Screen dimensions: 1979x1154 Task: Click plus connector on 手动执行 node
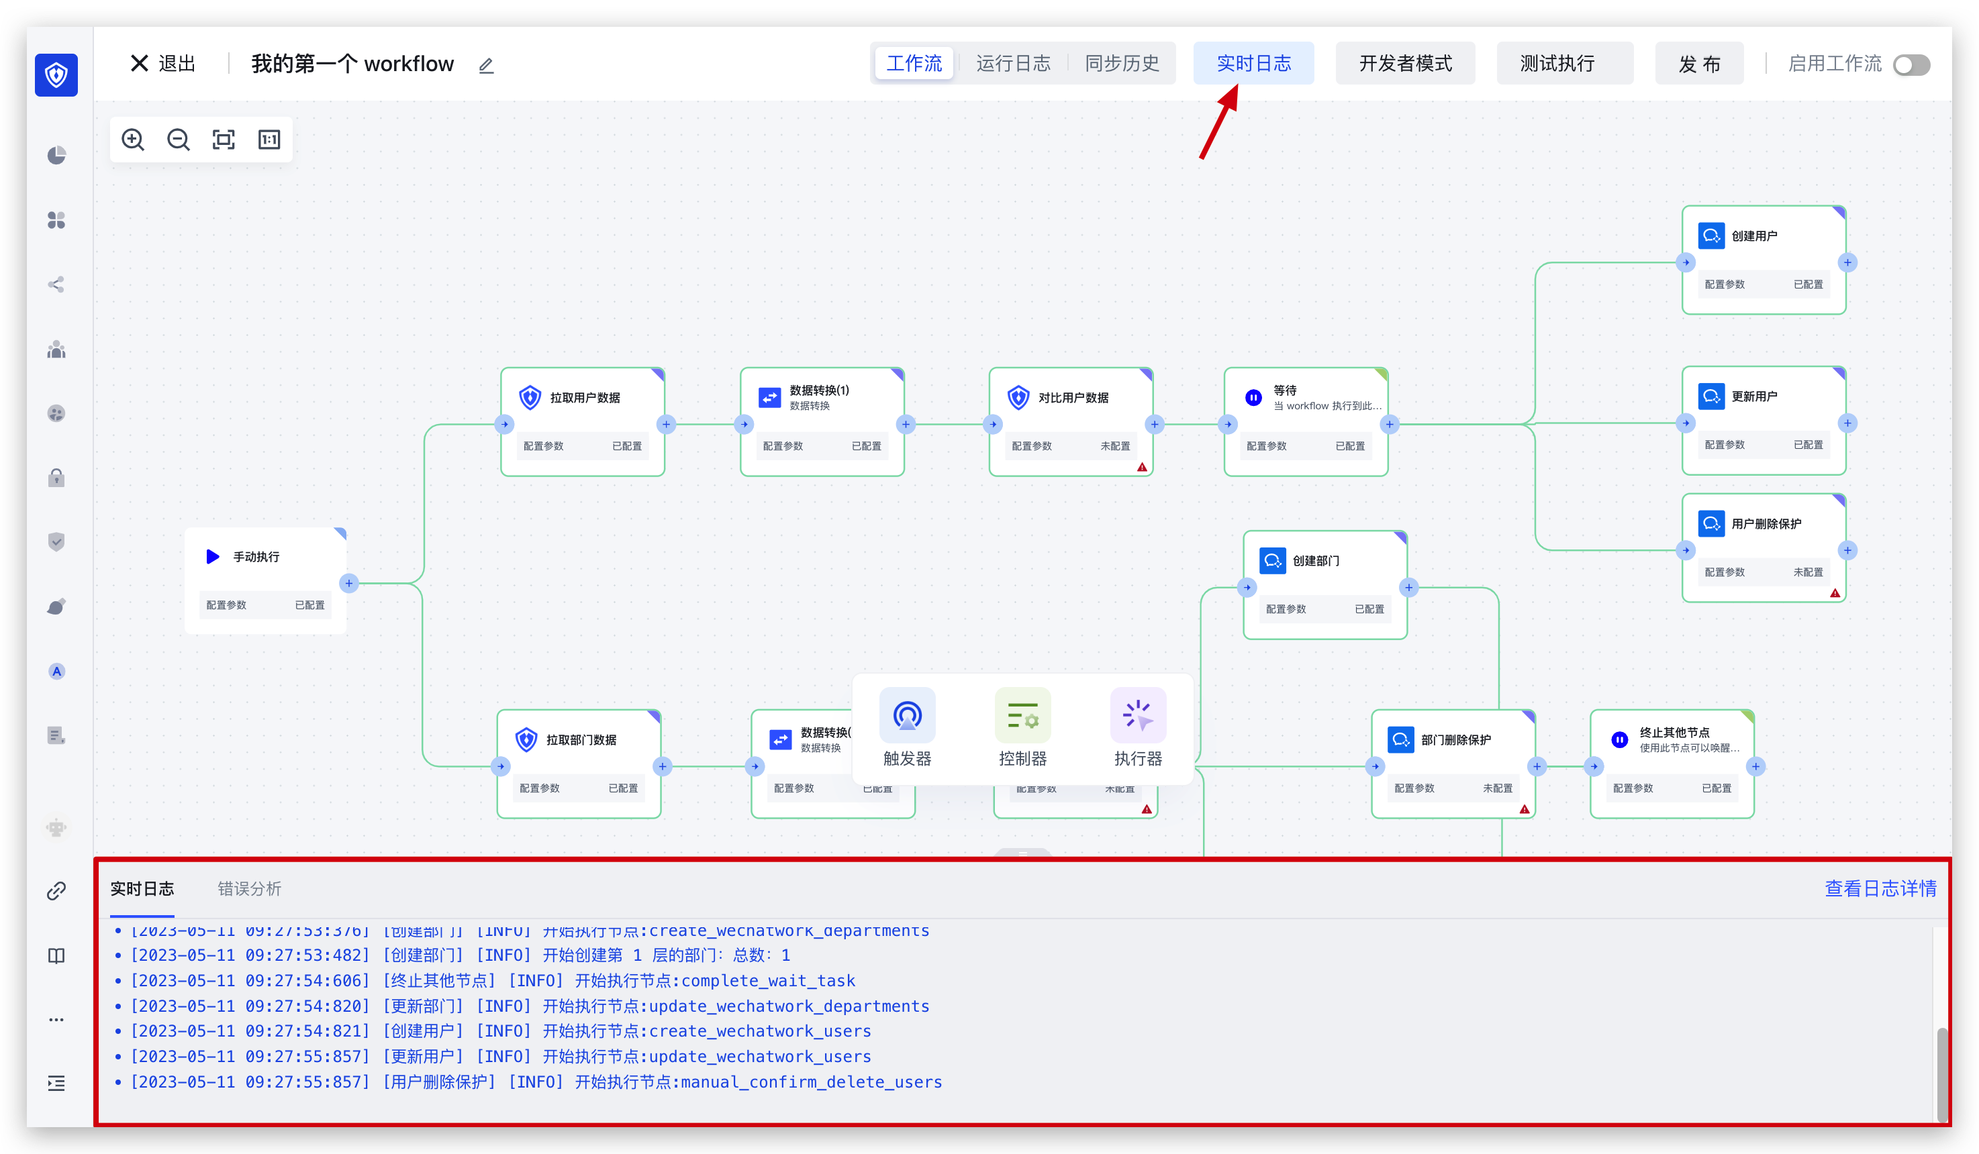click(x=350, y=583)
